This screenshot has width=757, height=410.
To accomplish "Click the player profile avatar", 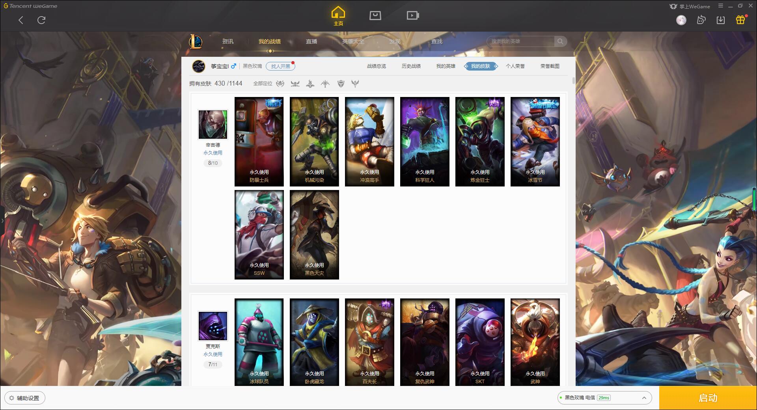I will [199, 66].
